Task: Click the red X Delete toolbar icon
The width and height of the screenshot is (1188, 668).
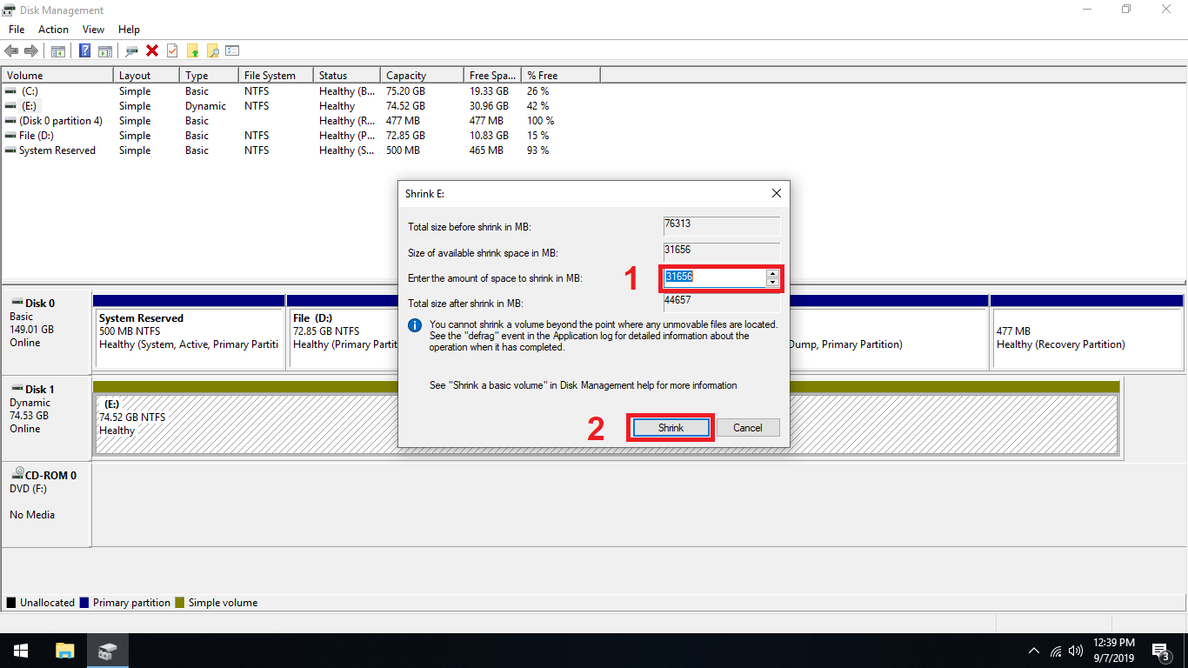Action: click(x=152, y=50)
